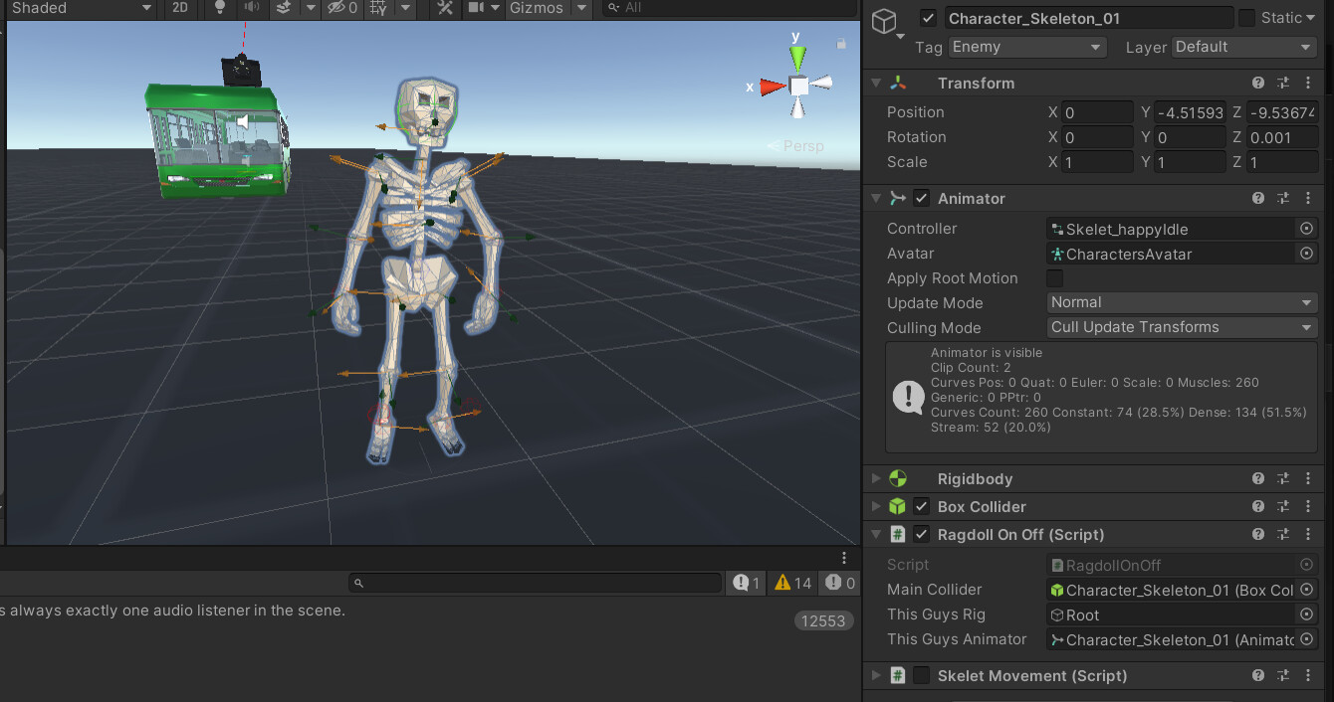Open the Tag dropdown showing Enemy
The width and height of the screenshot is (1334, 702).
pos(1027,47)
